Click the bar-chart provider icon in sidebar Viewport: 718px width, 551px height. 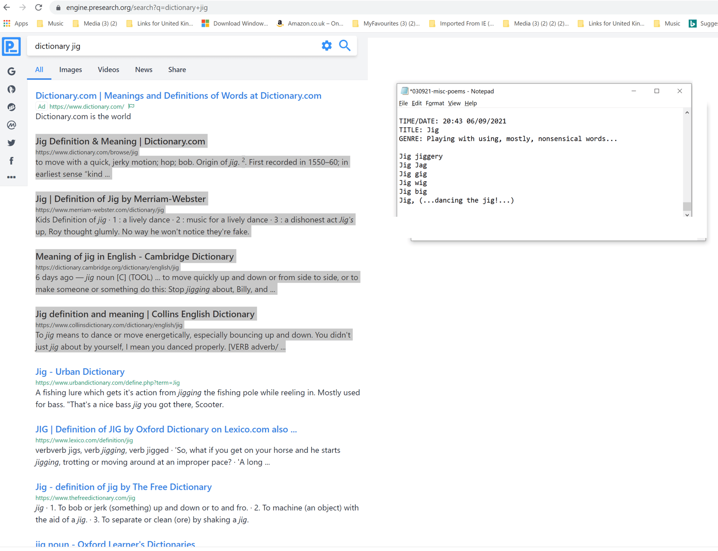tap(12, 107)
